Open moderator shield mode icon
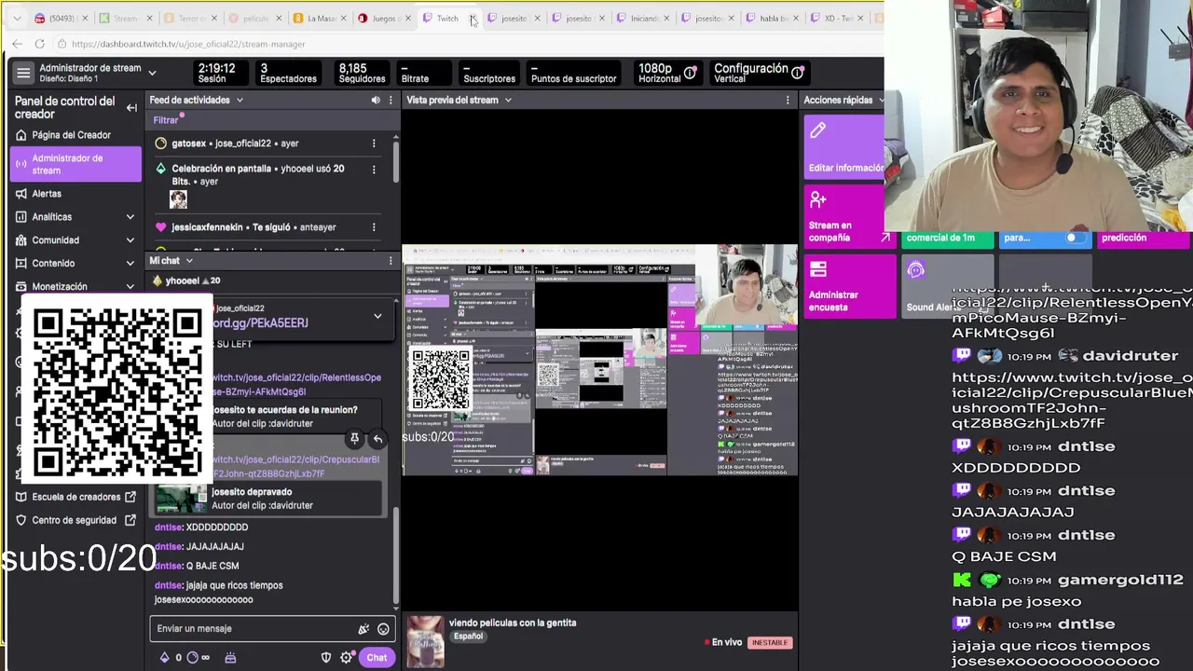Viewport: 1193px width, 671px height. (x=326, y=658)
